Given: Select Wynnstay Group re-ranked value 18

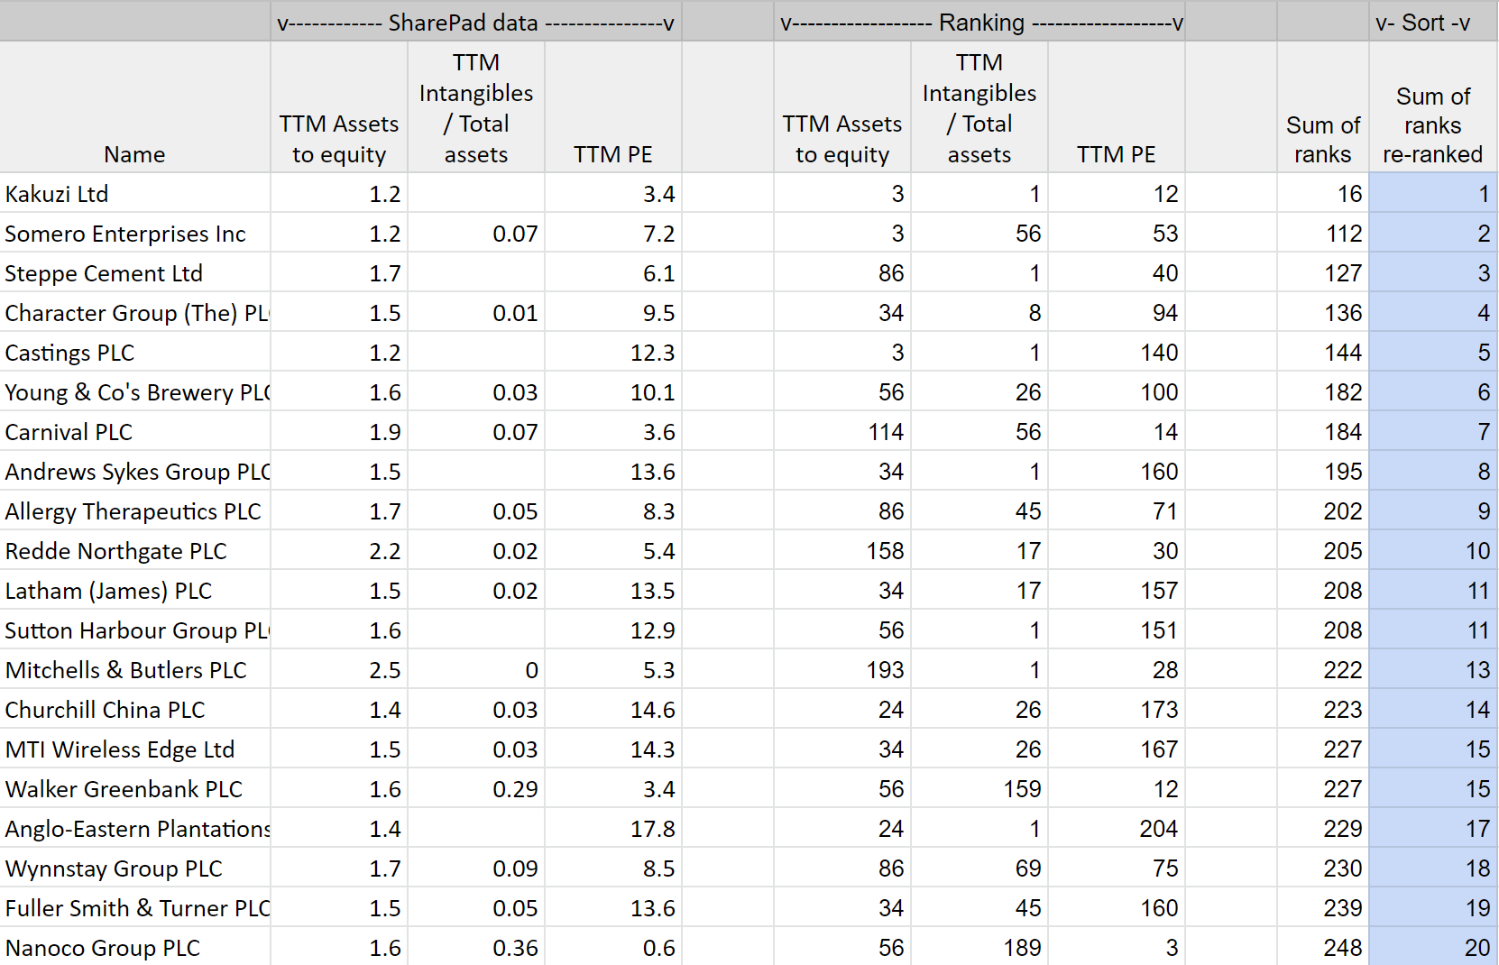Looking at the screenshot, I should (x=1433, y=868).
